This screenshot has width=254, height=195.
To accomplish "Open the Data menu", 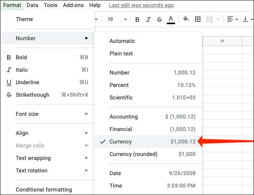I will point(32,5).
